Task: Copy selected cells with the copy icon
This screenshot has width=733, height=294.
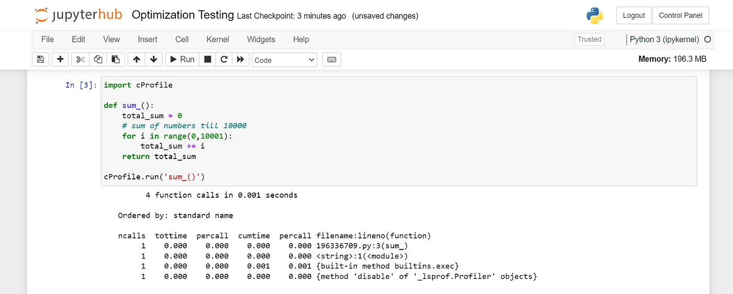Action: pos(98,60)
